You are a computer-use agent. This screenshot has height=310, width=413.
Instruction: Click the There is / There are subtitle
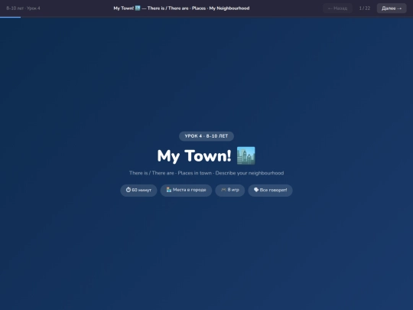coord(206,173)
